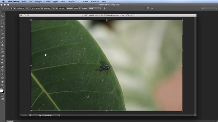The height and width of the screenshot is (122, 218).
Task: Open the Type menu
Action: coord(55,1)
